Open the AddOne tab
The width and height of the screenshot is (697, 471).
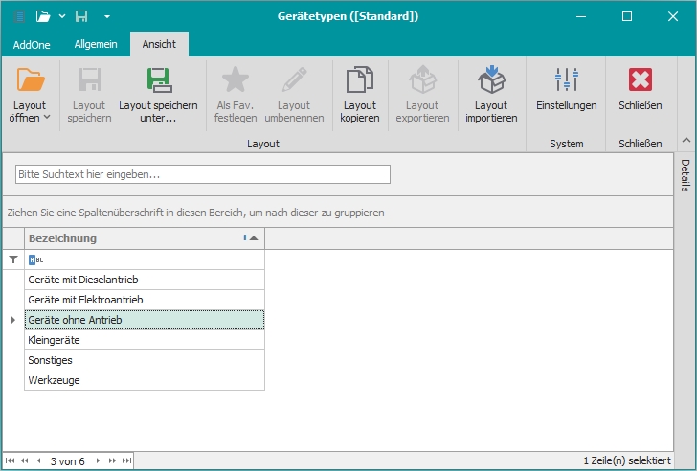[32, 44]
